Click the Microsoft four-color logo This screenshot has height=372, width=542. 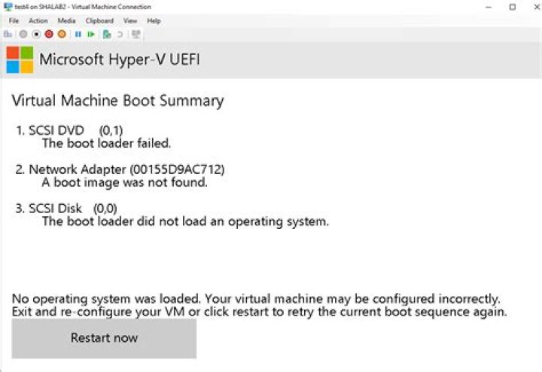coord(20,59)
